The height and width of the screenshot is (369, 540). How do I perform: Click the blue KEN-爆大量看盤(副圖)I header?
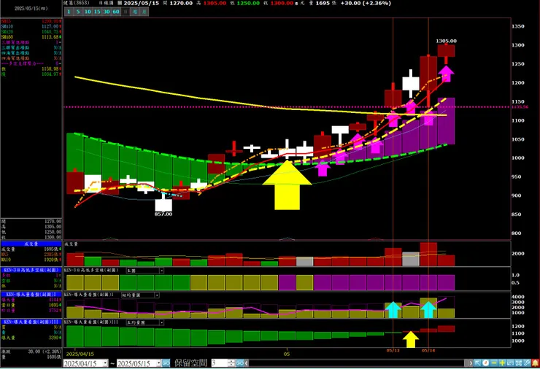31,295
